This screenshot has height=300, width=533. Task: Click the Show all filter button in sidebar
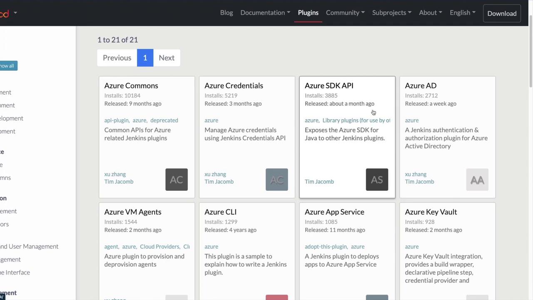click(7, 66)
